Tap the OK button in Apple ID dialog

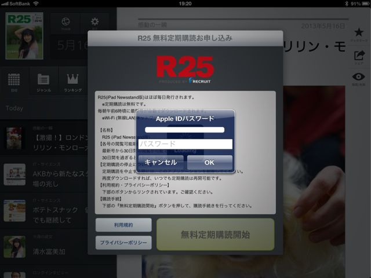[x=210, y=162]
